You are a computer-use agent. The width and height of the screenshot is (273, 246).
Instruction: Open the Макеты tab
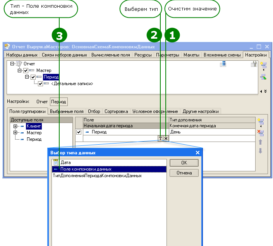click(x=191, y=55)
